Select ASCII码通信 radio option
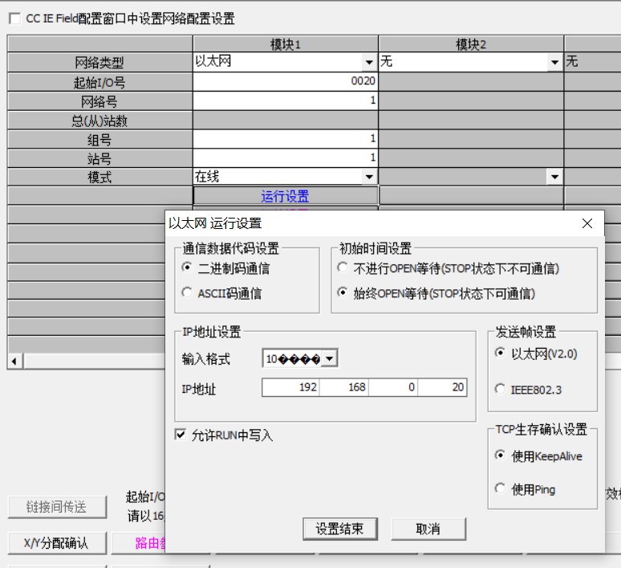Image resolution: width=621 pixels, height=568 pixels. (188, 293)
